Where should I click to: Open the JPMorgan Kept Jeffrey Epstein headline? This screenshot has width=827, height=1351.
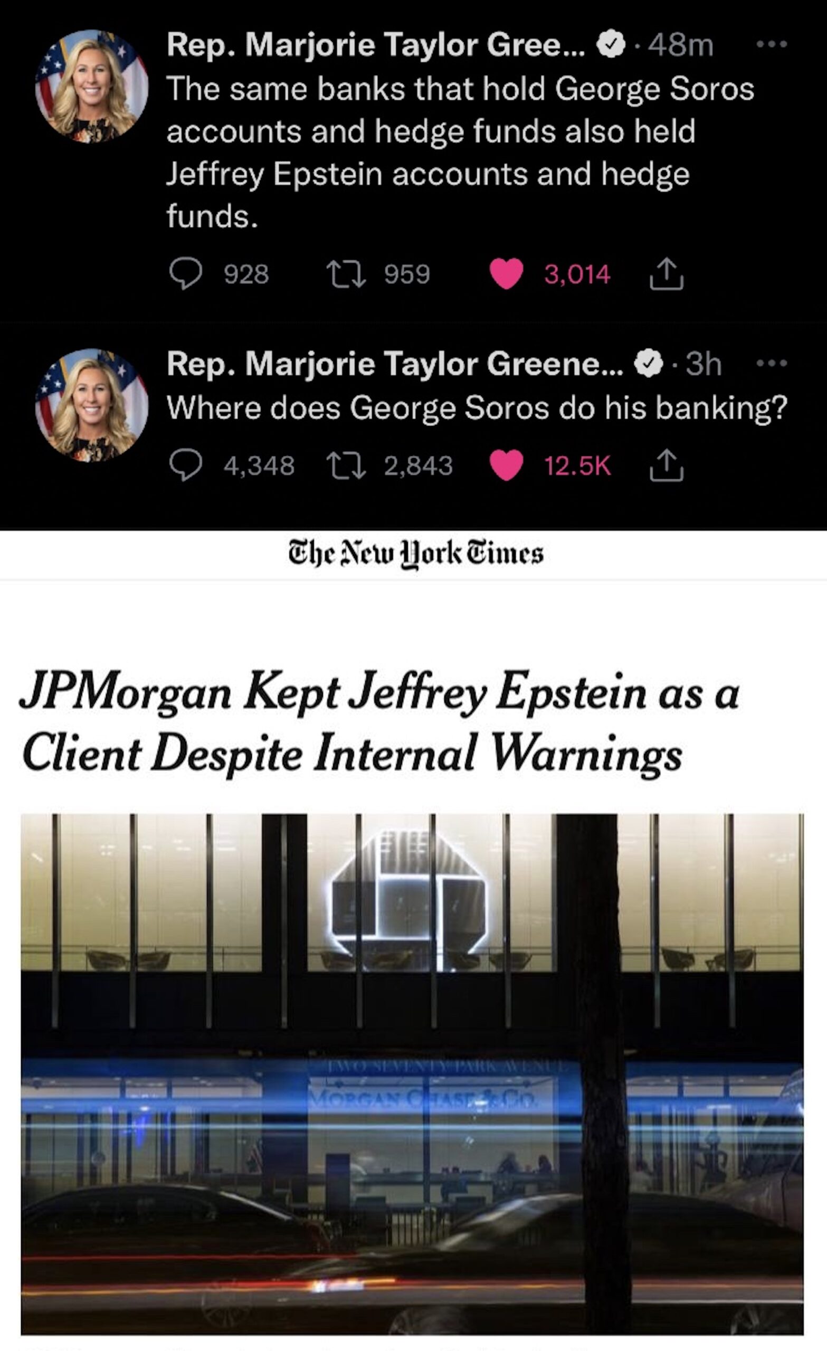click(379, 721)
